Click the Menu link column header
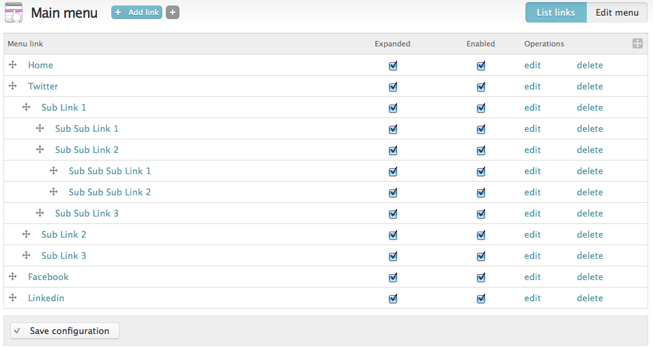This screenshot has height=347, width=653. [25, 44]
